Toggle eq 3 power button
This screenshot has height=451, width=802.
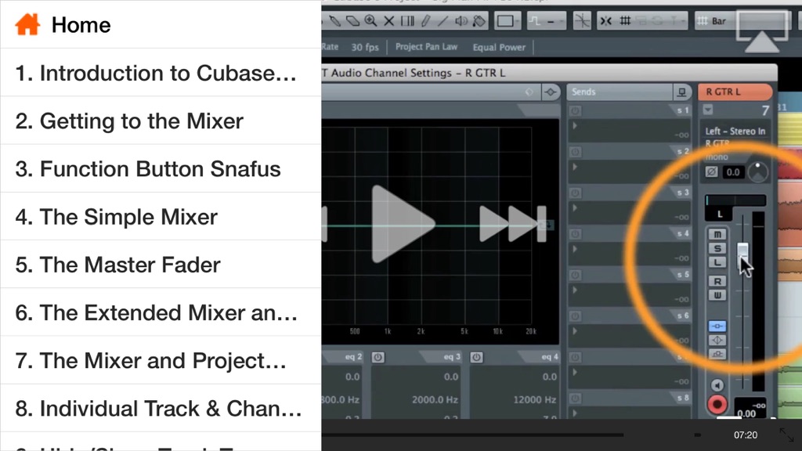tap(476, 357)
